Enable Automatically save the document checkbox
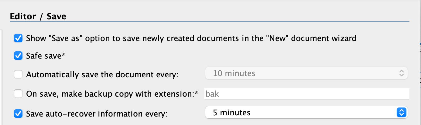 click(19, 74)
